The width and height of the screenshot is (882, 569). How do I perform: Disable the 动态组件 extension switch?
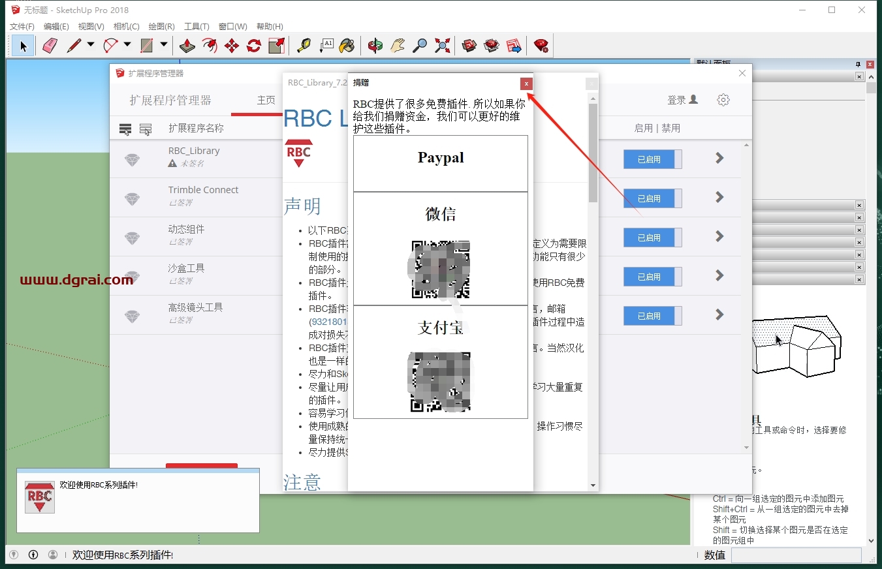[652, 238]
